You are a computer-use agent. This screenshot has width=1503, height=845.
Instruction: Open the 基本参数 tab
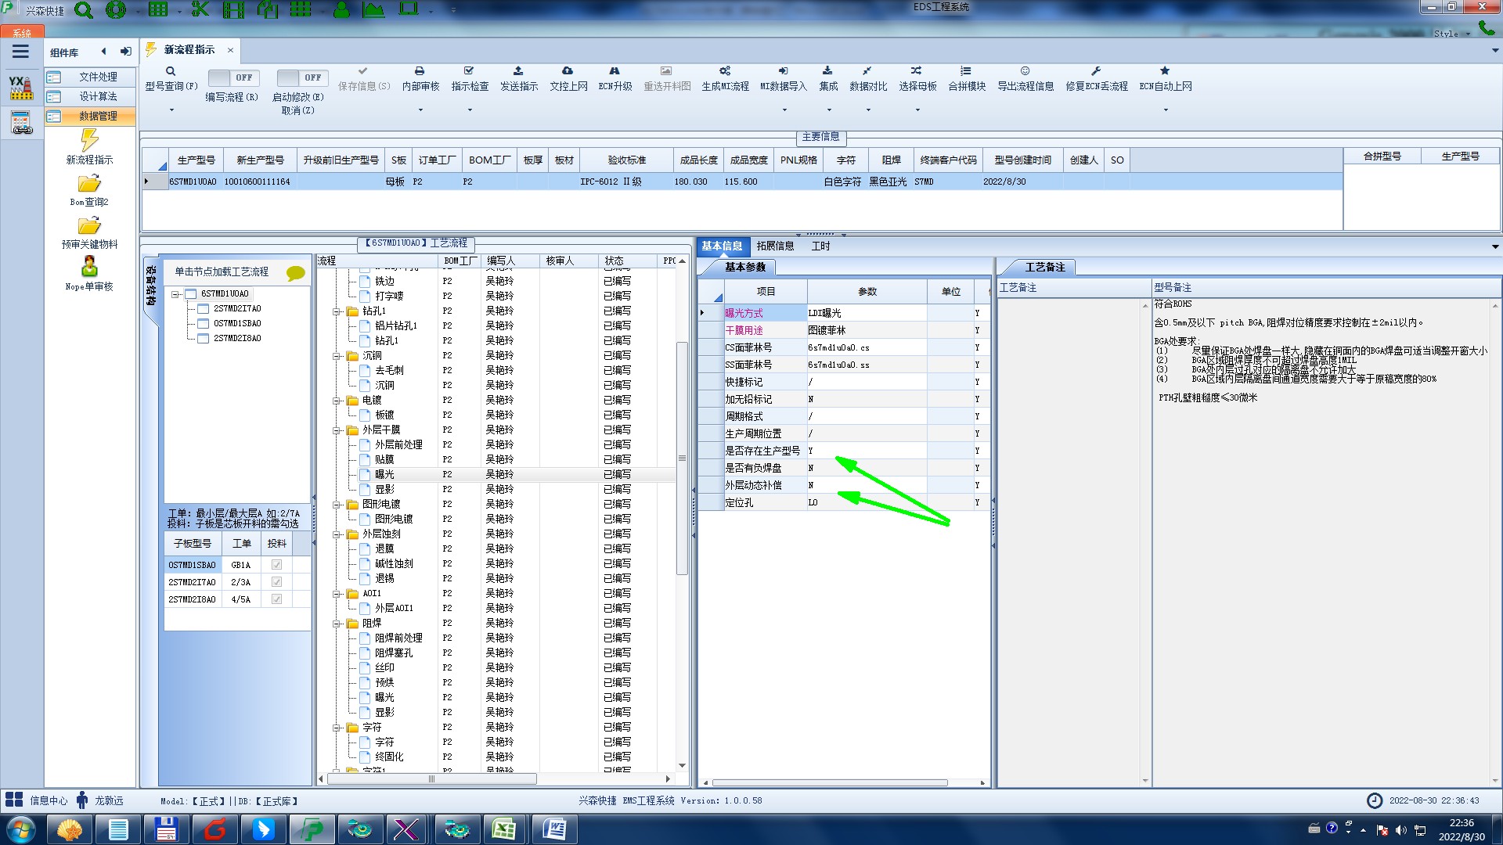(x=744, y=268)
